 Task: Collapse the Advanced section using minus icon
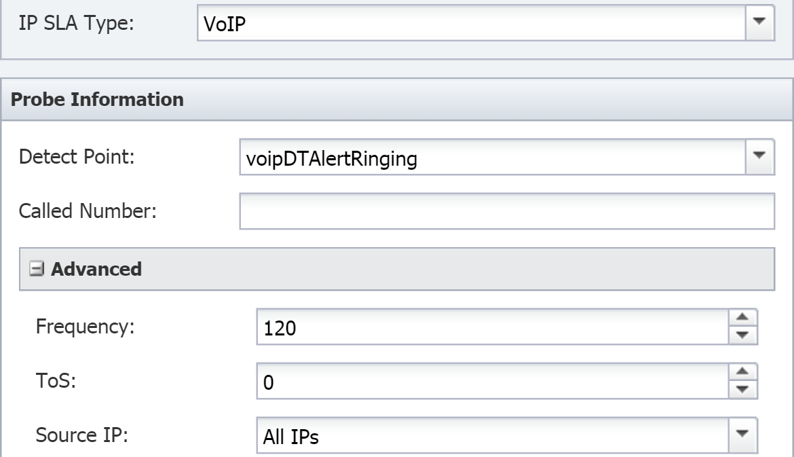[37, 268]
